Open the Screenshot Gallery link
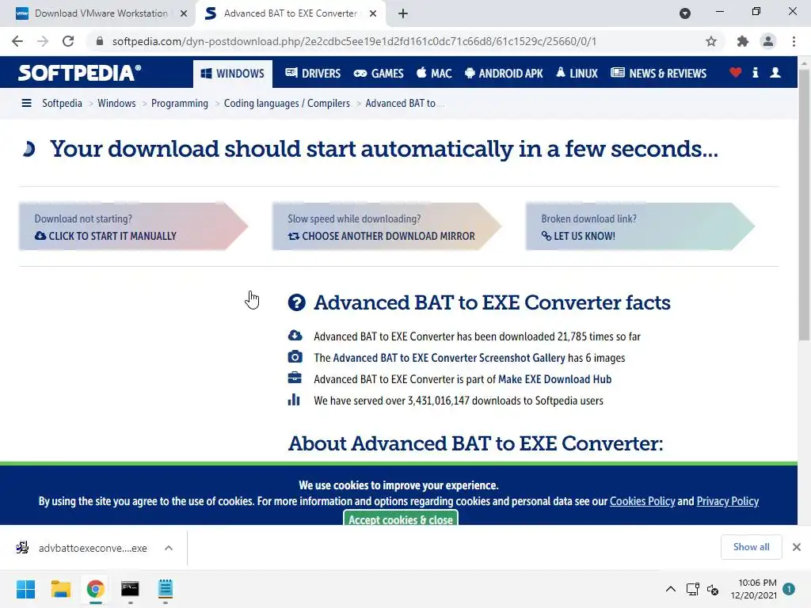The width and height of the screenshot is (811, 608). coord(449,358)
